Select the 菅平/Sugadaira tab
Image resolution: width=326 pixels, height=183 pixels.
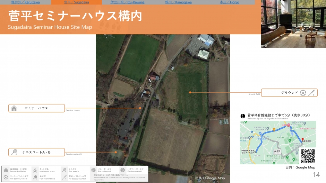point(76,2)
